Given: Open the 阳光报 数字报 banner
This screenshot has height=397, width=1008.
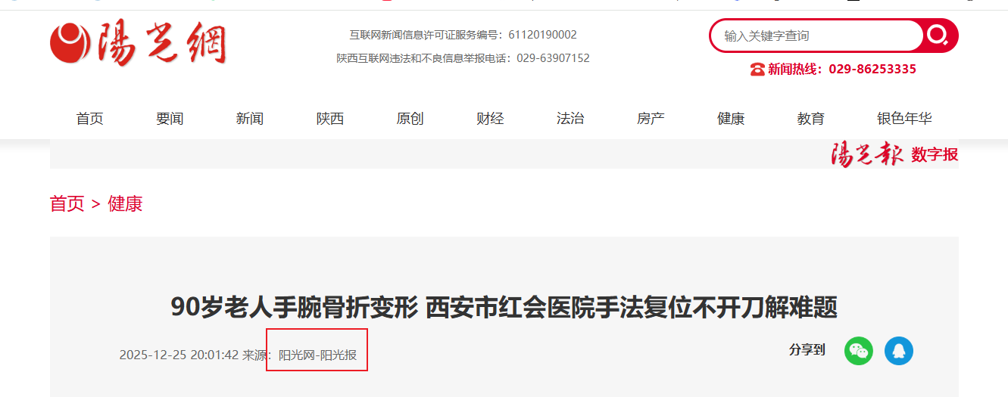Looking at the screenshot, I should 894,154.
